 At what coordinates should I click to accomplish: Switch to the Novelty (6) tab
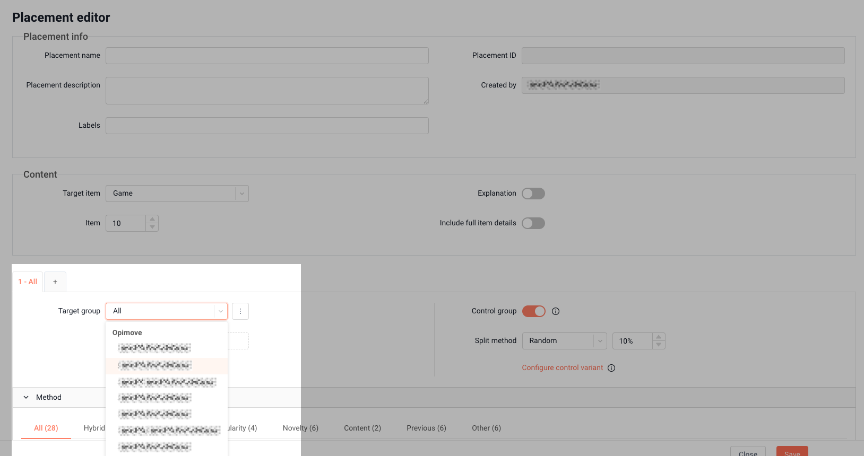300,428
